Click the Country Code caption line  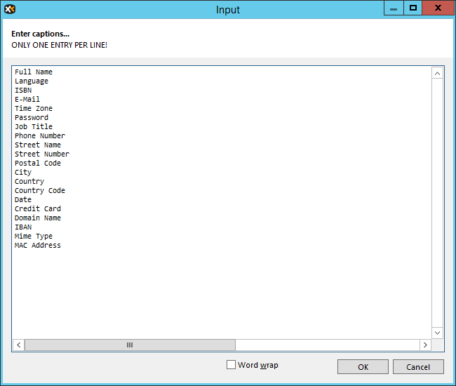click(x=40, y=190)
